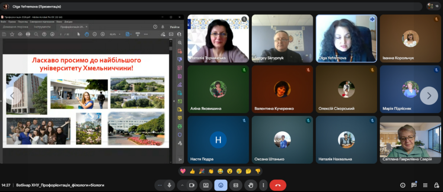Viewport: 443px width, 192px height.
Task: Open the activities grid icon
Action: 424,185
